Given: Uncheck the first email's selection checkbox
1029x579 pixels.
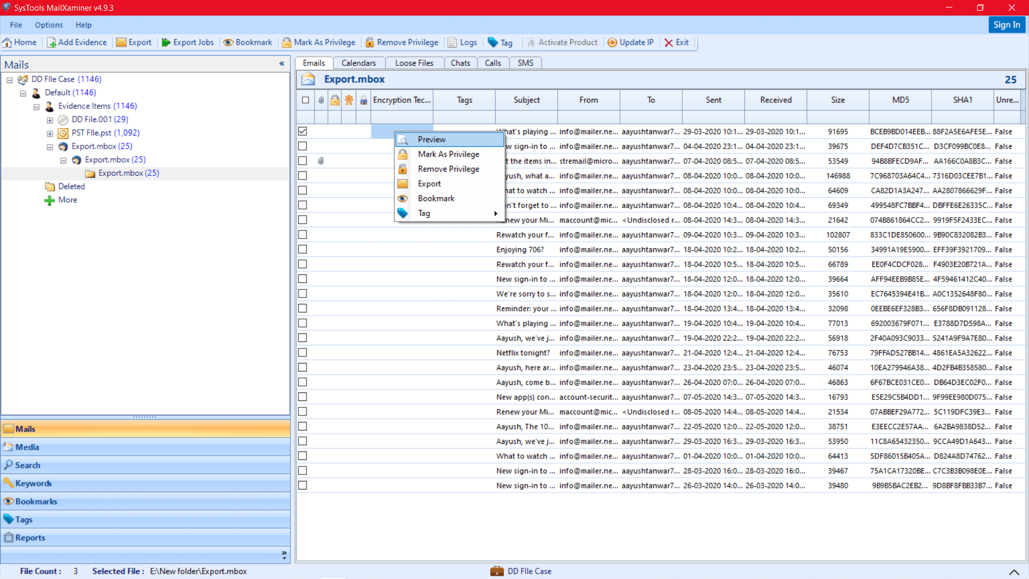Looking at the screenshot, I should (x=303, y=131).
